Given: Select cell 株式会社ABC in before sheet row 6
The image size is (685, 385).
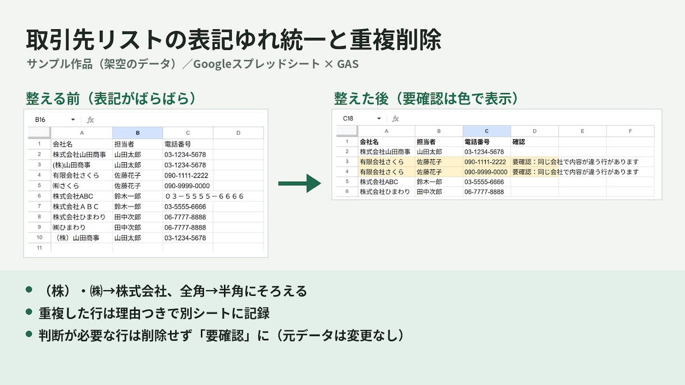Looking at the screenshot, I should point(81,196).
